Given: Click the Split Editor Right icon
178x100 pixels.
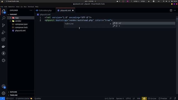Looking at the screenshot, I should pos(171,11).
